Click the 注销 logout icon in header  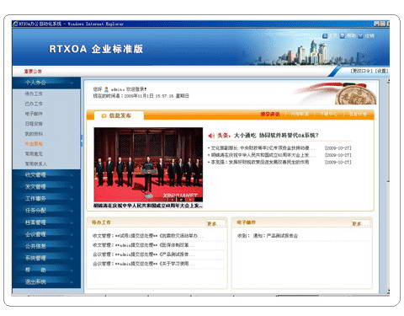(360, 35)
